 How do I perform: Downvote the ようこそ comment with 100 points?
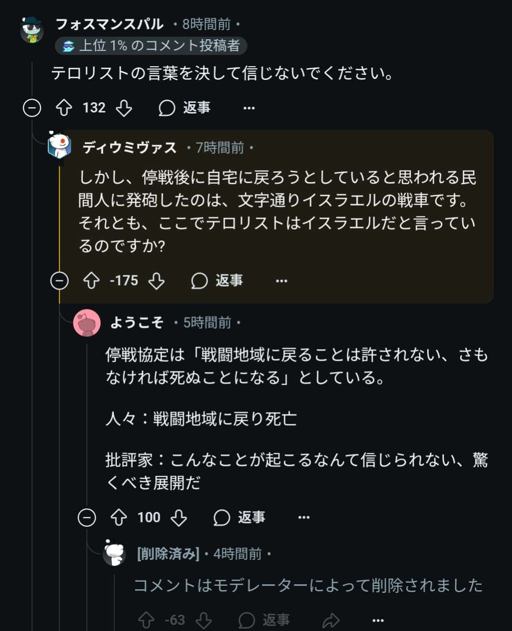(178, 518)
